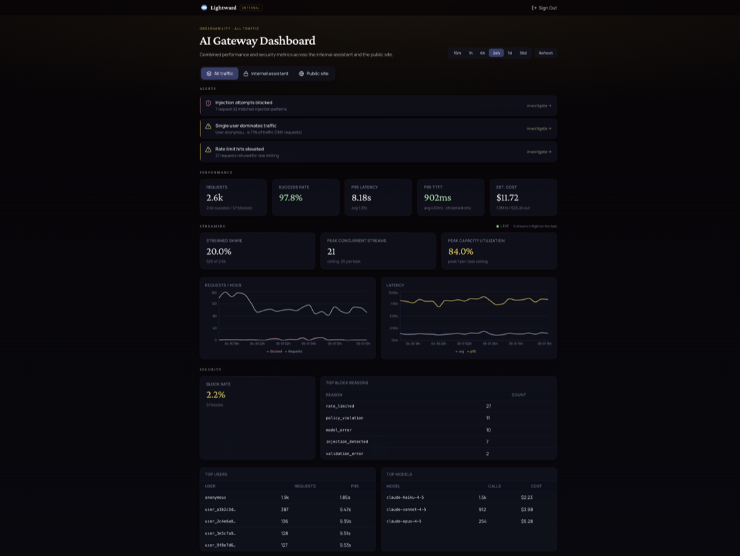The width and height of the screenshot is (740, 556).
Task: Click warning icon on single user alert
Action: pos(208,126)
